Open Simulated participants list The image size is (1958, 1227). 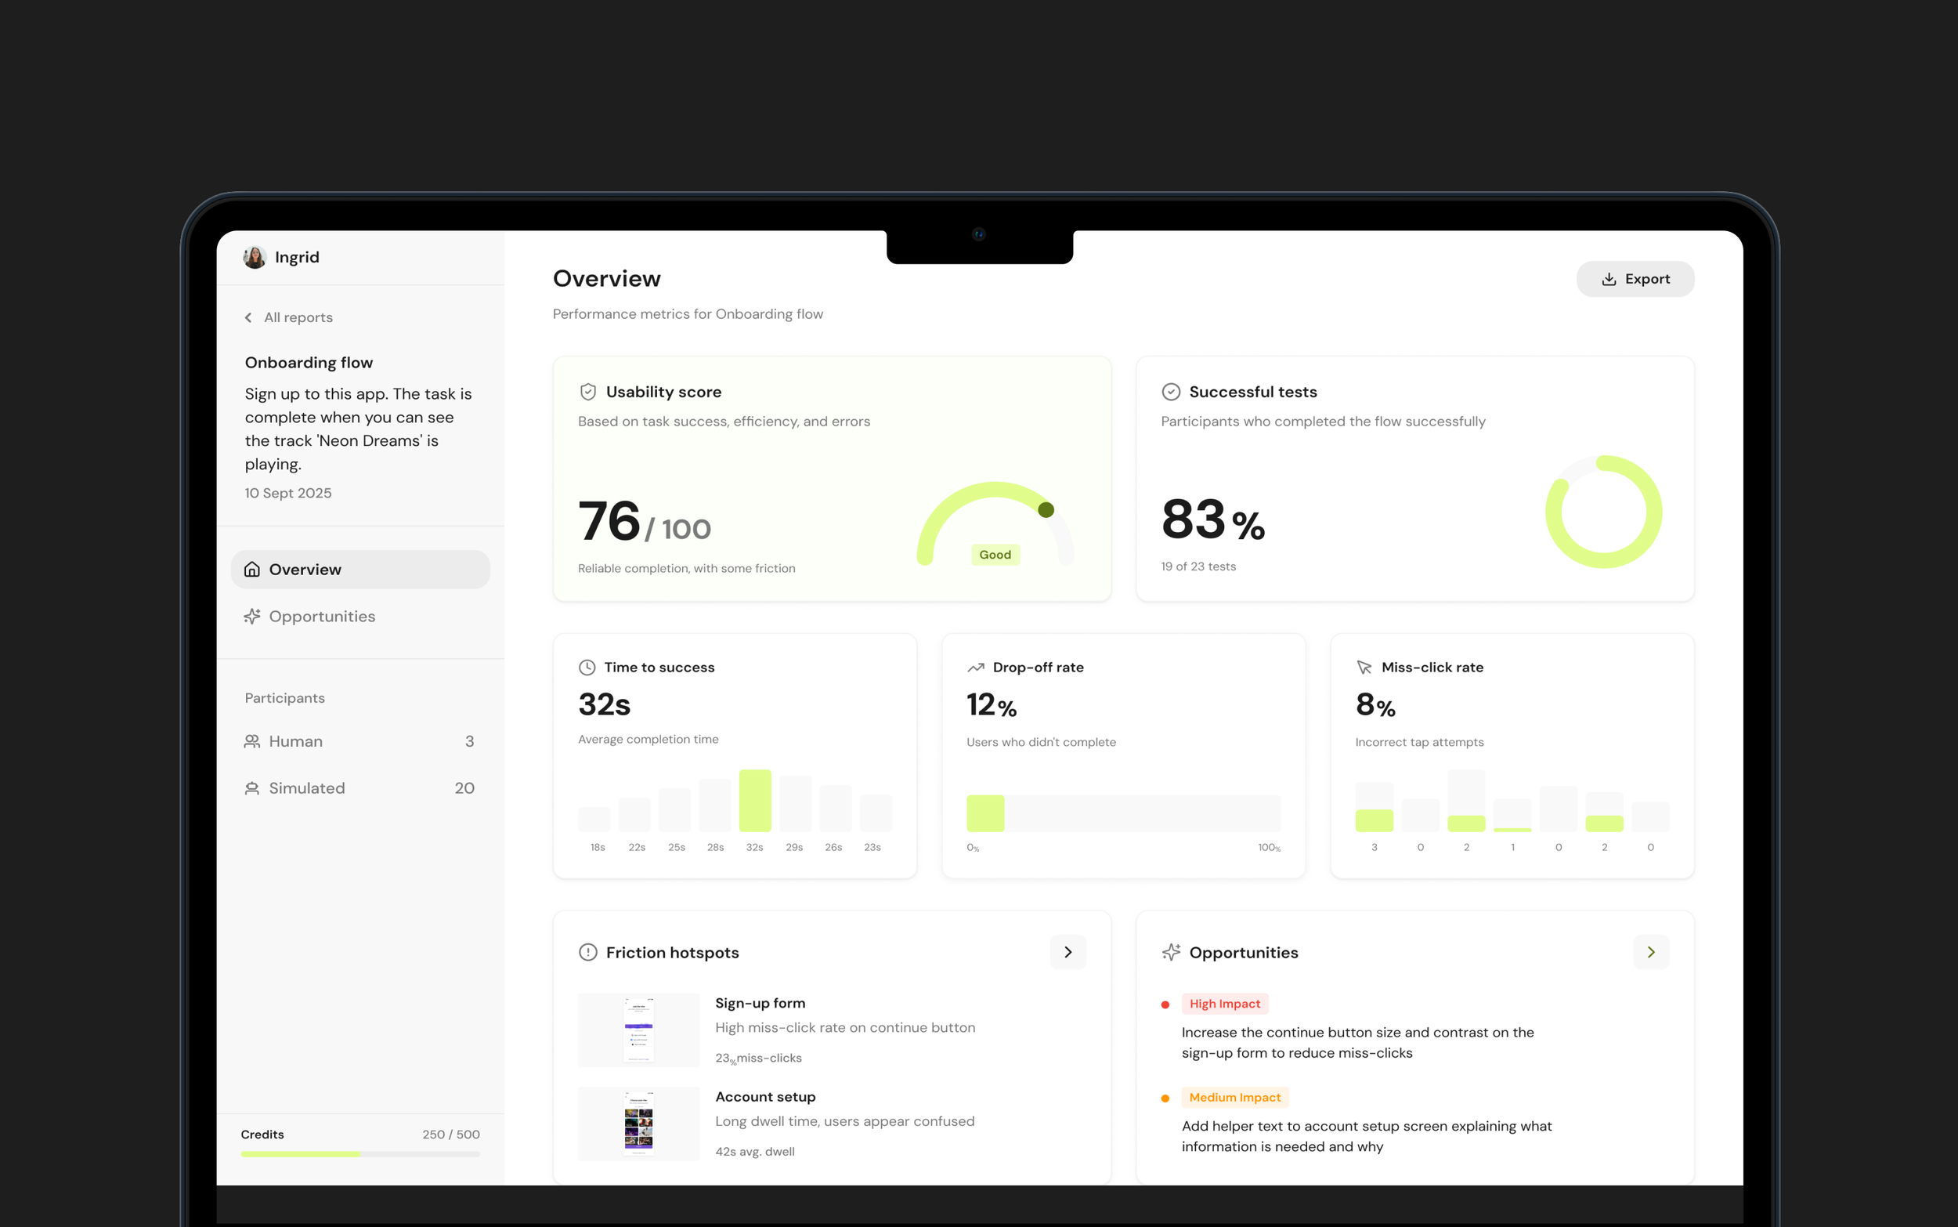click(306, 788)
